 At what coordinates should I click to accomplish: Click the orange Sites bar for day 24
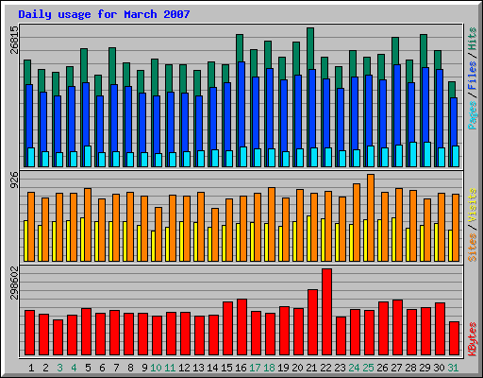click(x=357, y=222)
